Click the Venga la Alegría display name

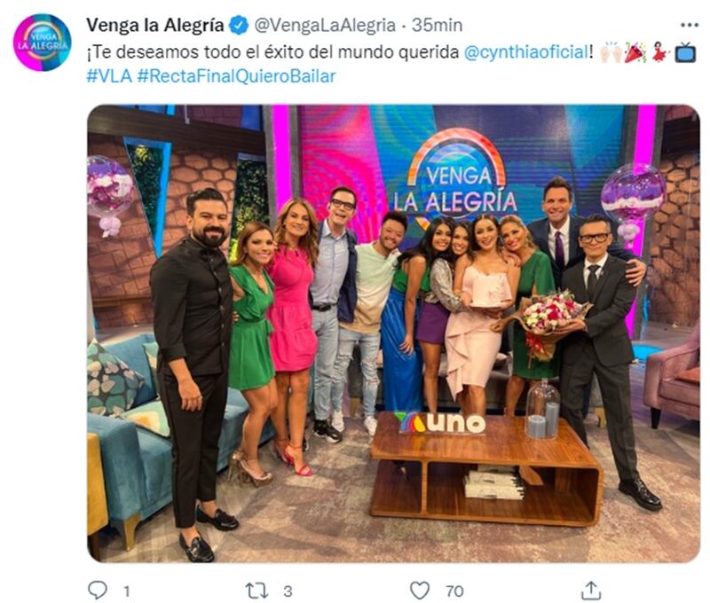[154, 26]
